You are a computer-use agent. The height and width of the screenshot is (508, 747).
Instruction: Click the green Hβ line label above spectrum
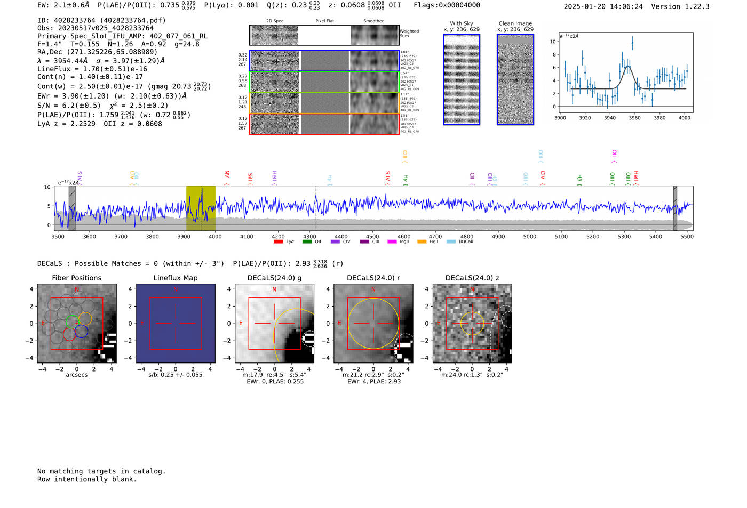(579, 179)
